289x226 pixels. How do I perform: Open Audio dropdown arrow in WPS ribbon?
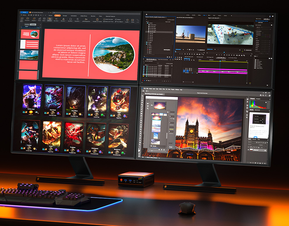click(129, 22)
